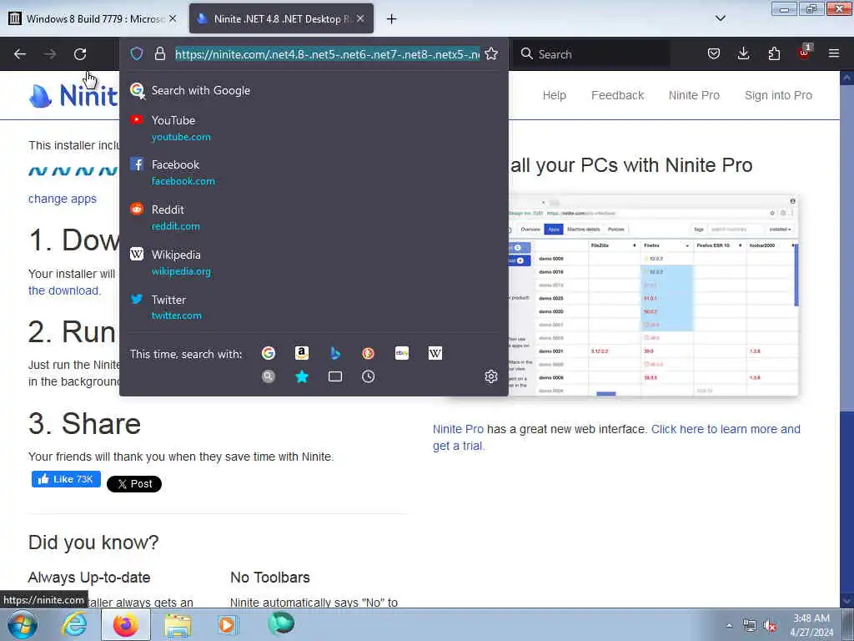Search this time with Google icon
854x641 pixels.
[269, 353]
